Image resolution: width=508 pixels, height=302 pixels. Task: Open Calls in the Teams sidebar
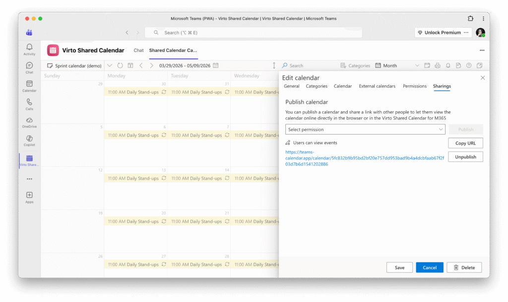(29, 104)
